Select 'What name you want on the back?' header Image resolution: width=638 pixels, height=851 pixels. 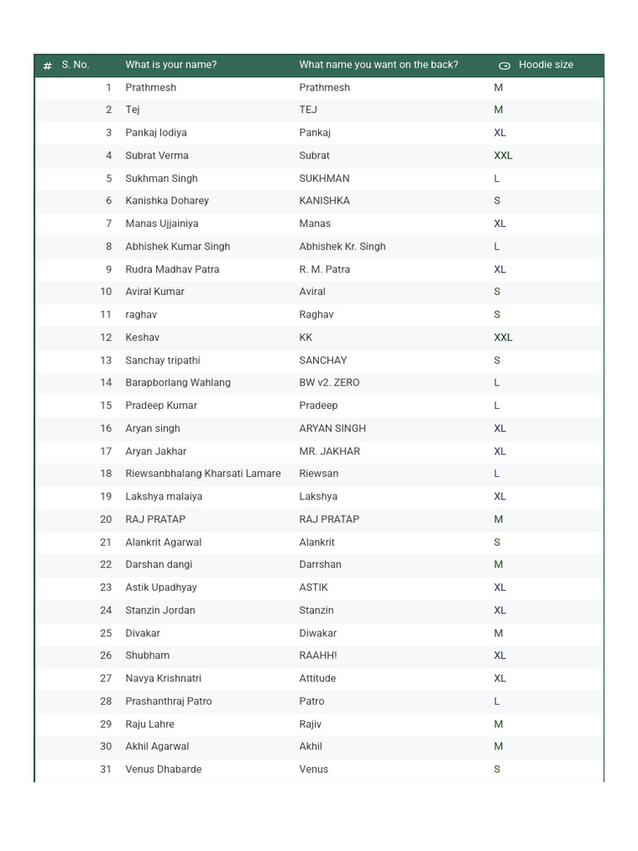[x=378, y=65]
